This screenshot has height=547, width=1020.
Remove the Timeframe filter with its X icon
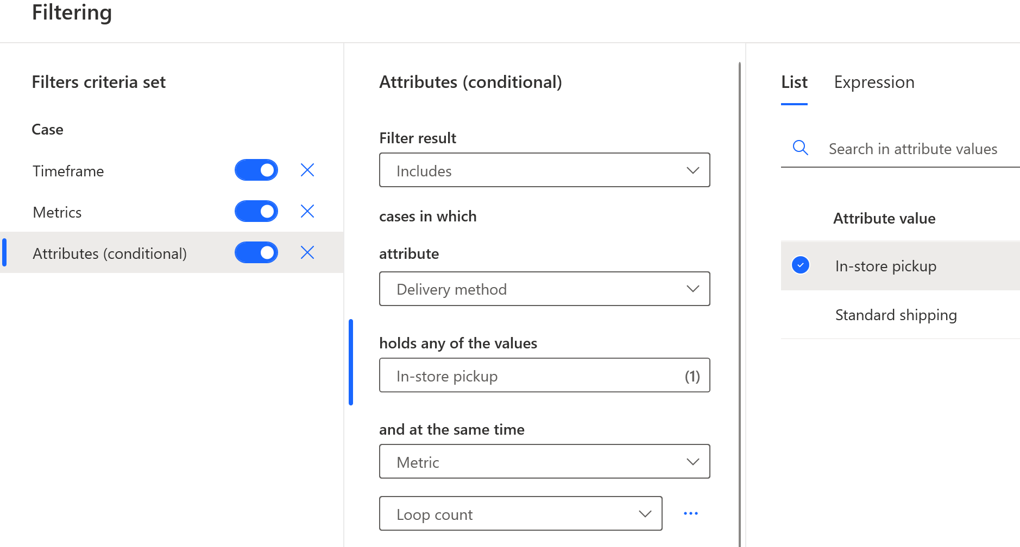point(307,170)
